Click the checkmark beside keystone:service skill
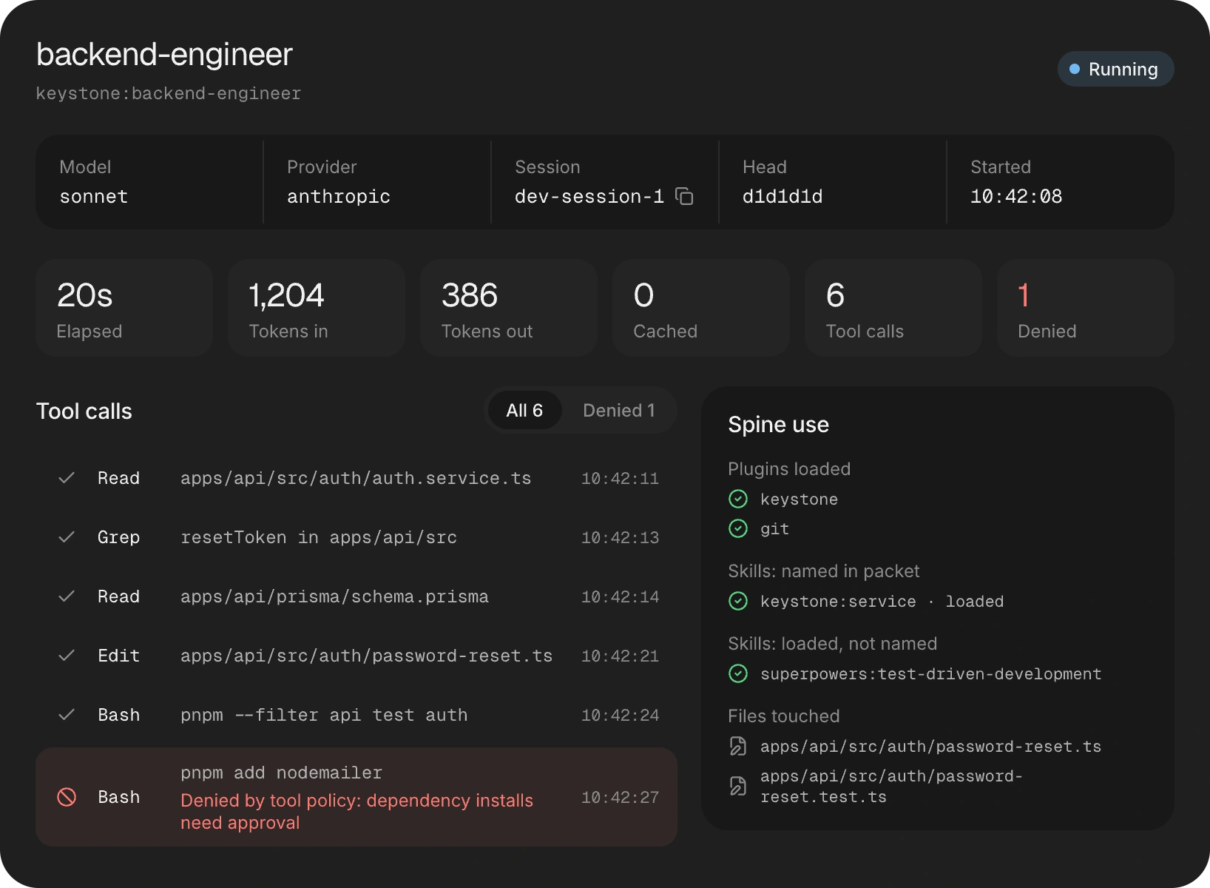The width and height of the screenshot is (1210, 888). tap(738, 601)
